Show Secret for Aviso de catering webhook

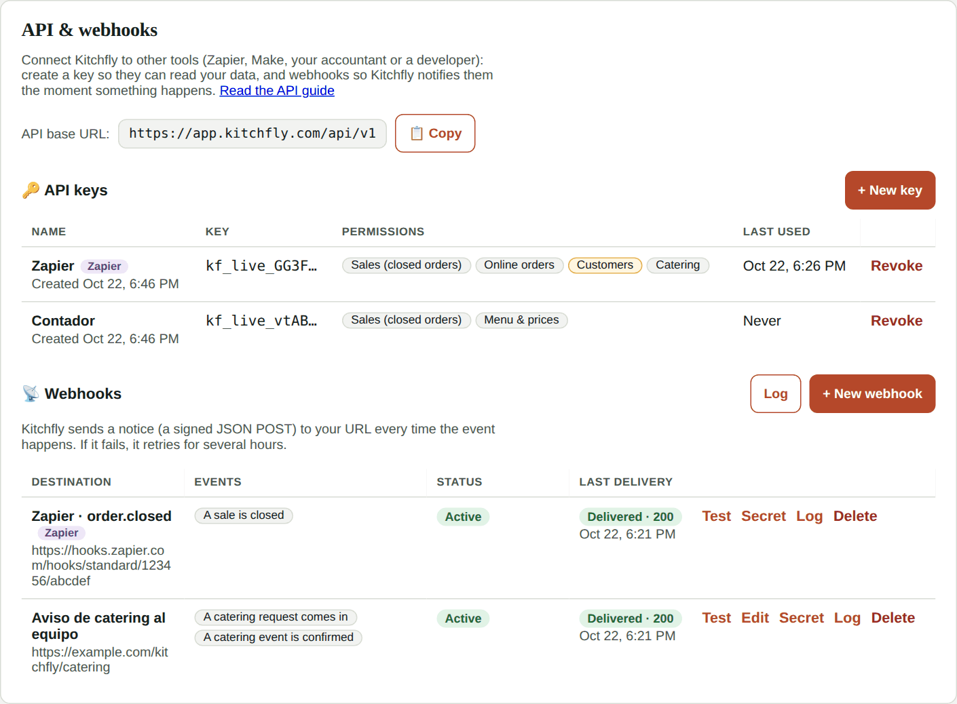point(802,618)
